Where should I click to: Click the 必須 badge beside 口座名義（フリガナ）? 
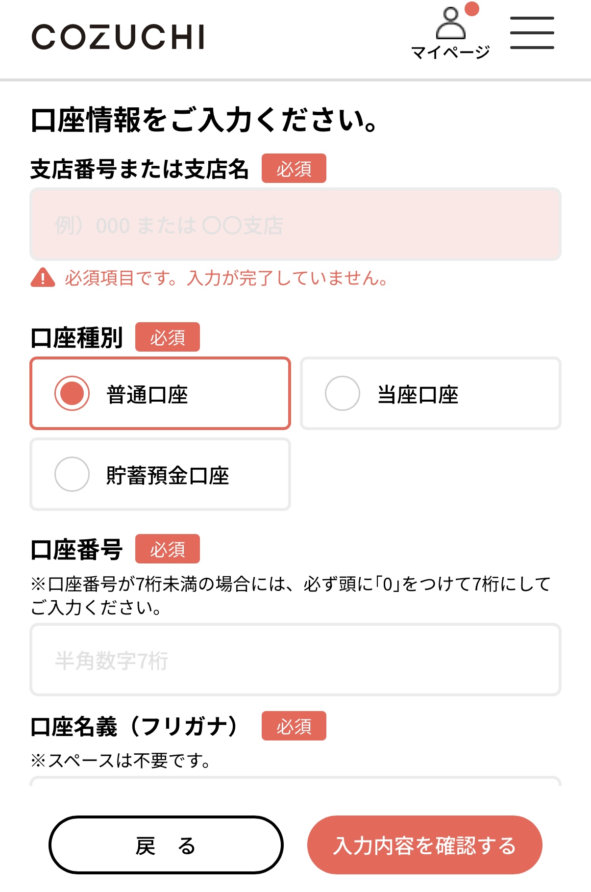pyautogui.click(x=294, y=726)
